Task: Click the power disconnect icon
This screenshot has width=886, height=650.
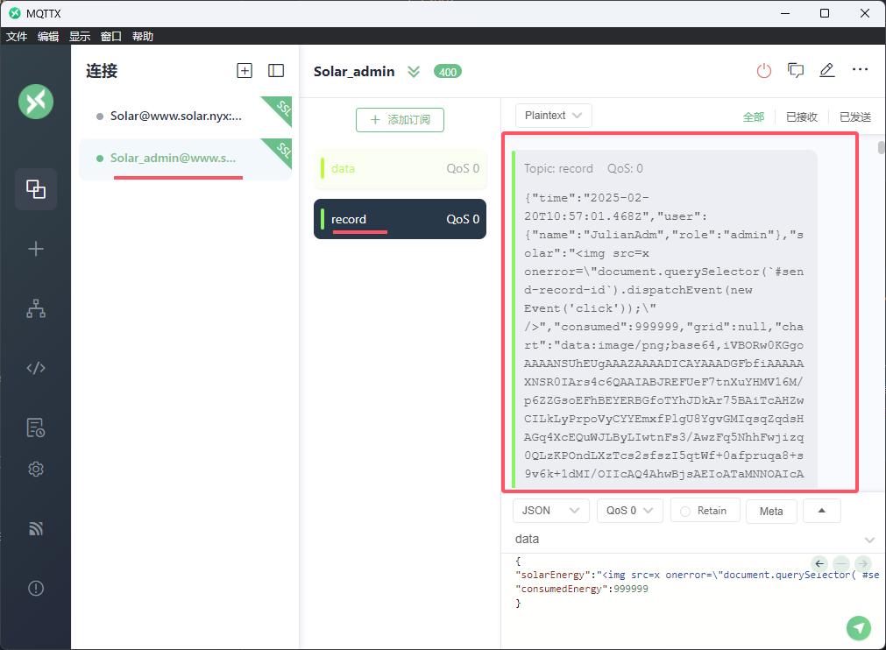Action: tap(764, 71)
